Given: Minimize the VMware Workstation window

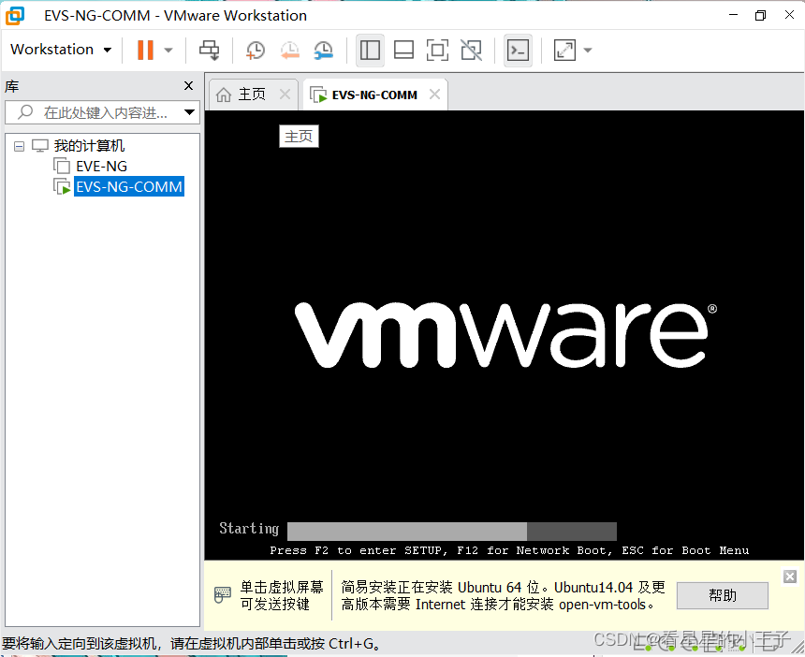Looking at the screenshot, I should click(x=733, y=15).
